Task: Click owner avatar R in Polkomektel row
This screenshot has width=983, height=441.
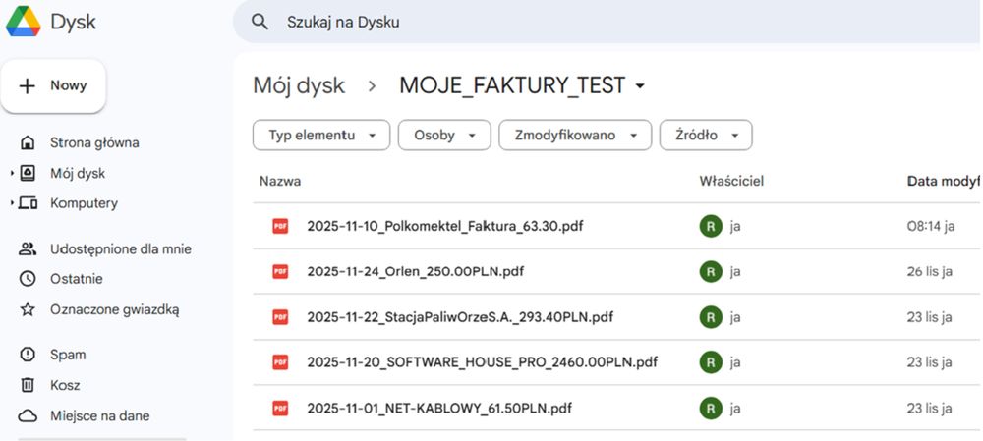Action: coord(711,226)
